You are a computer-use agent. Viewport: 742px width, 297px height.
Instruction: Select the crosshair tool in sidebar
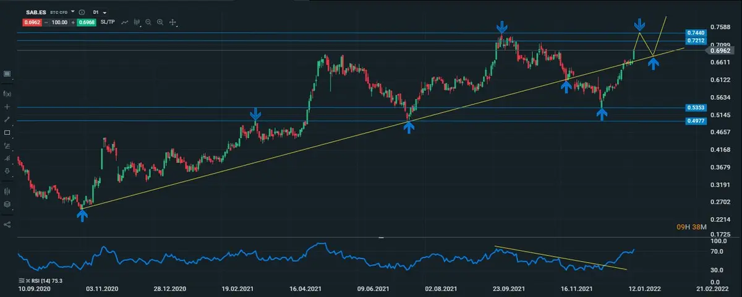[7, 106]
